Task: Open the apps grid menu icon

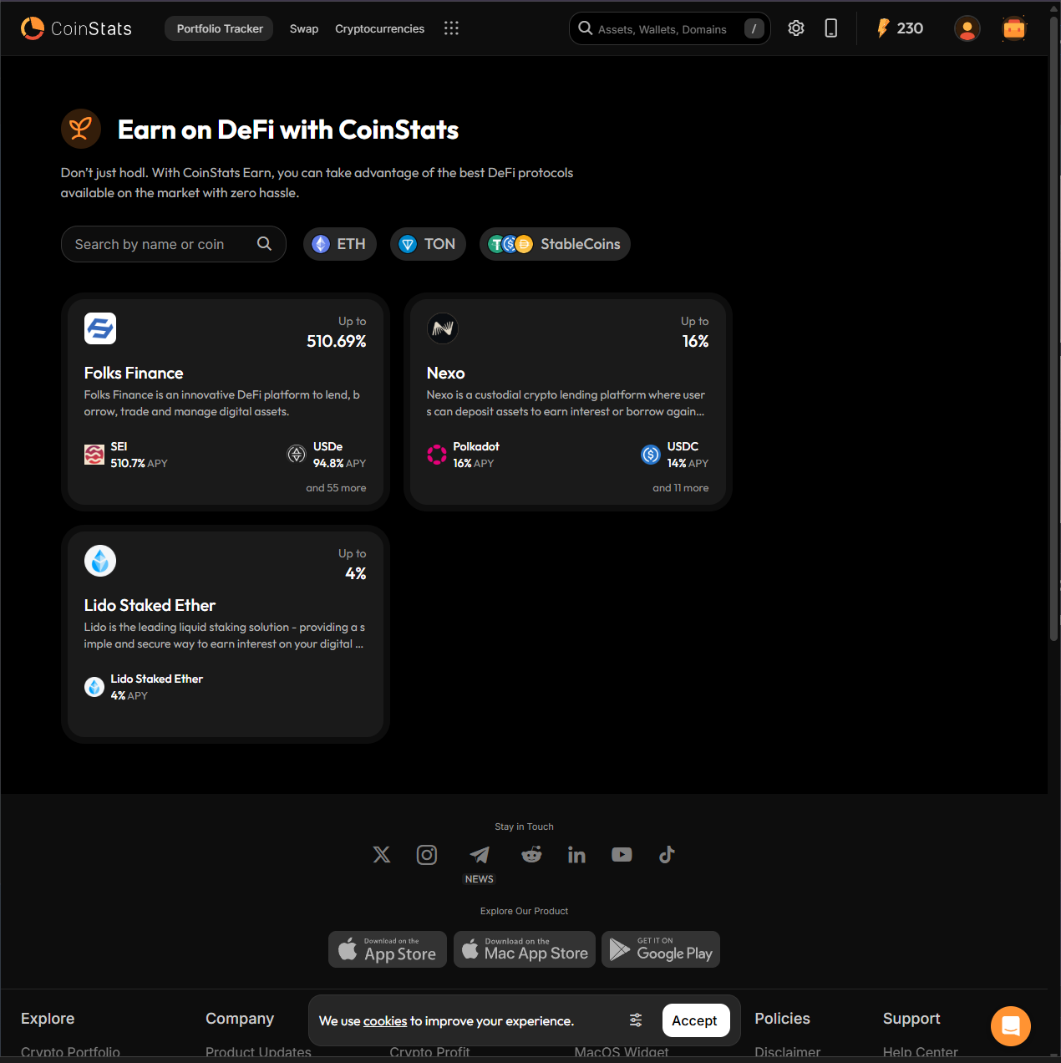Action: [451, 28]
